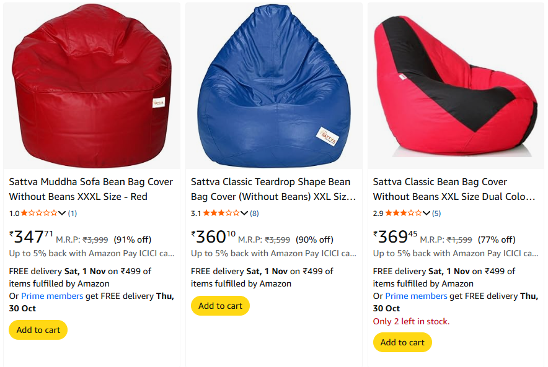View the 5 reviews for Dual Colour cover
548x367 pixels.
436,213
